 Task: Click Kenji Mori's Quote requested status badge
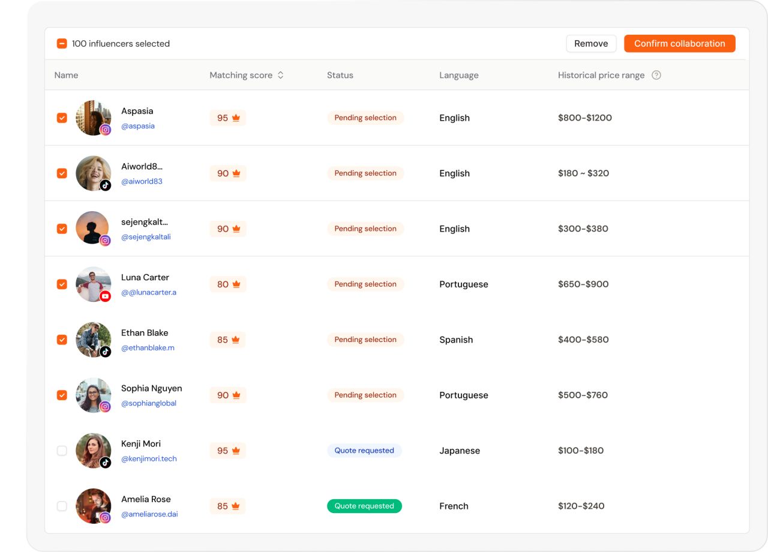364,451
